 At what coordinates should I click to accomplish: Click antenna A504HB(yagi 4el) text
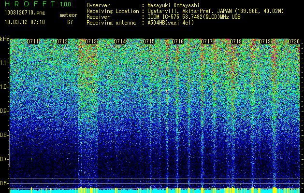point(171,23)
